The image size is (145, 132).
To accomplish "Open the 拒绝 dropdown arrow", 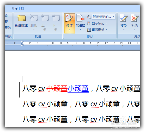I will 135,30.
